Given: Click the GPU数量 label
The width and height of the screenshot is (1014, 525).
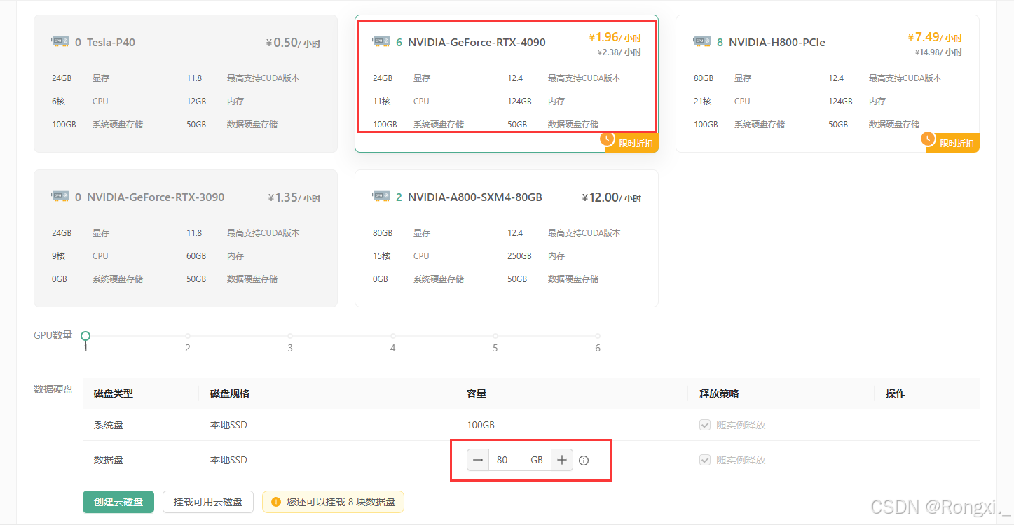Looking at the screenshot, I should coord(53,335).
